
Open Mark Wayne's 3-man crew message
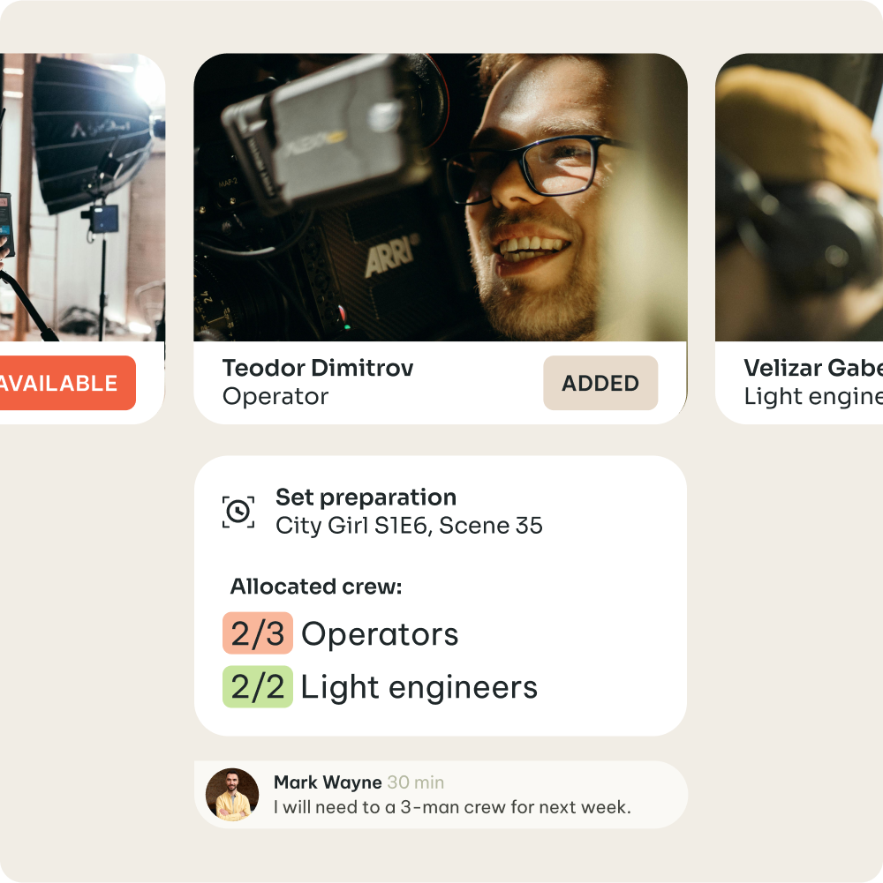click(452, 807)
